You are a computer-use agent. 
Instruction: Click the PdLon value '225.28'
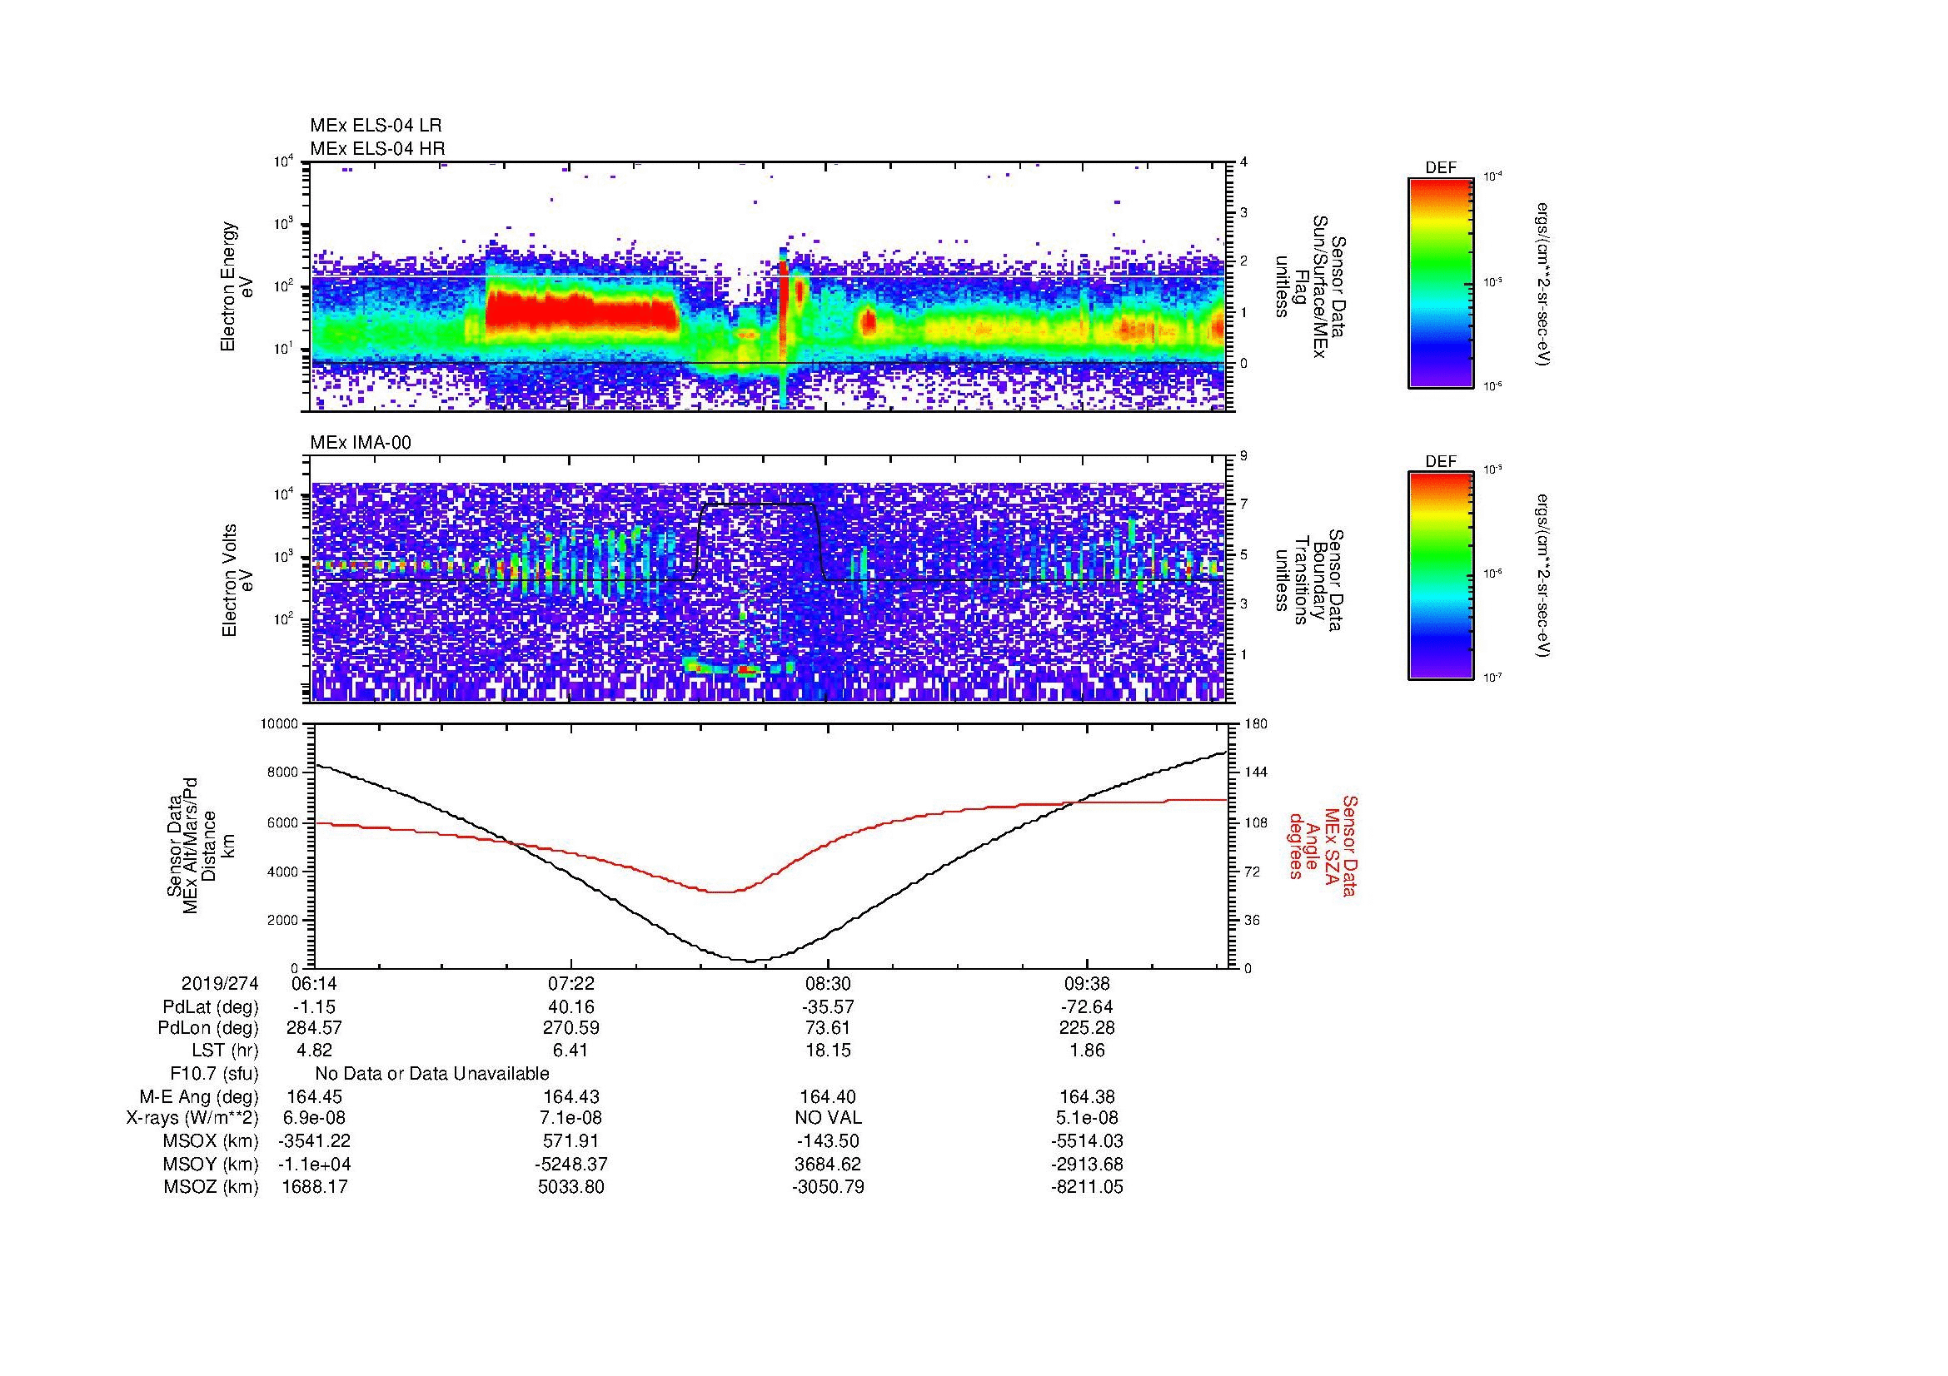tap(1087, 1027)
